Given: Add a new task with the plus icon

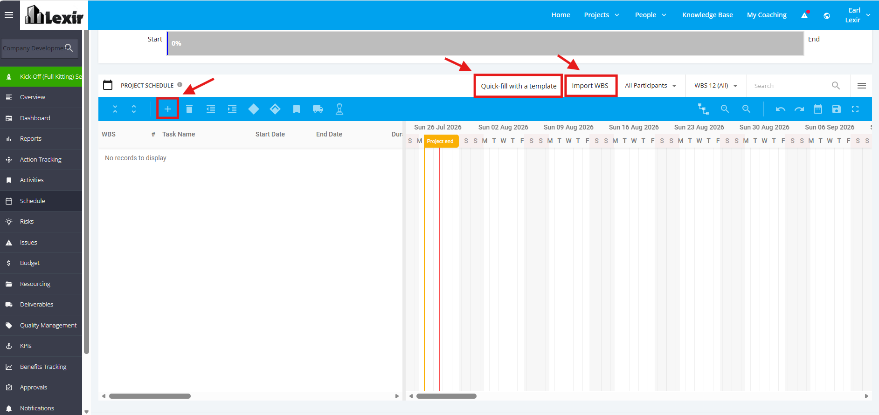Looking at the screenshot, I should pos(168,109).
